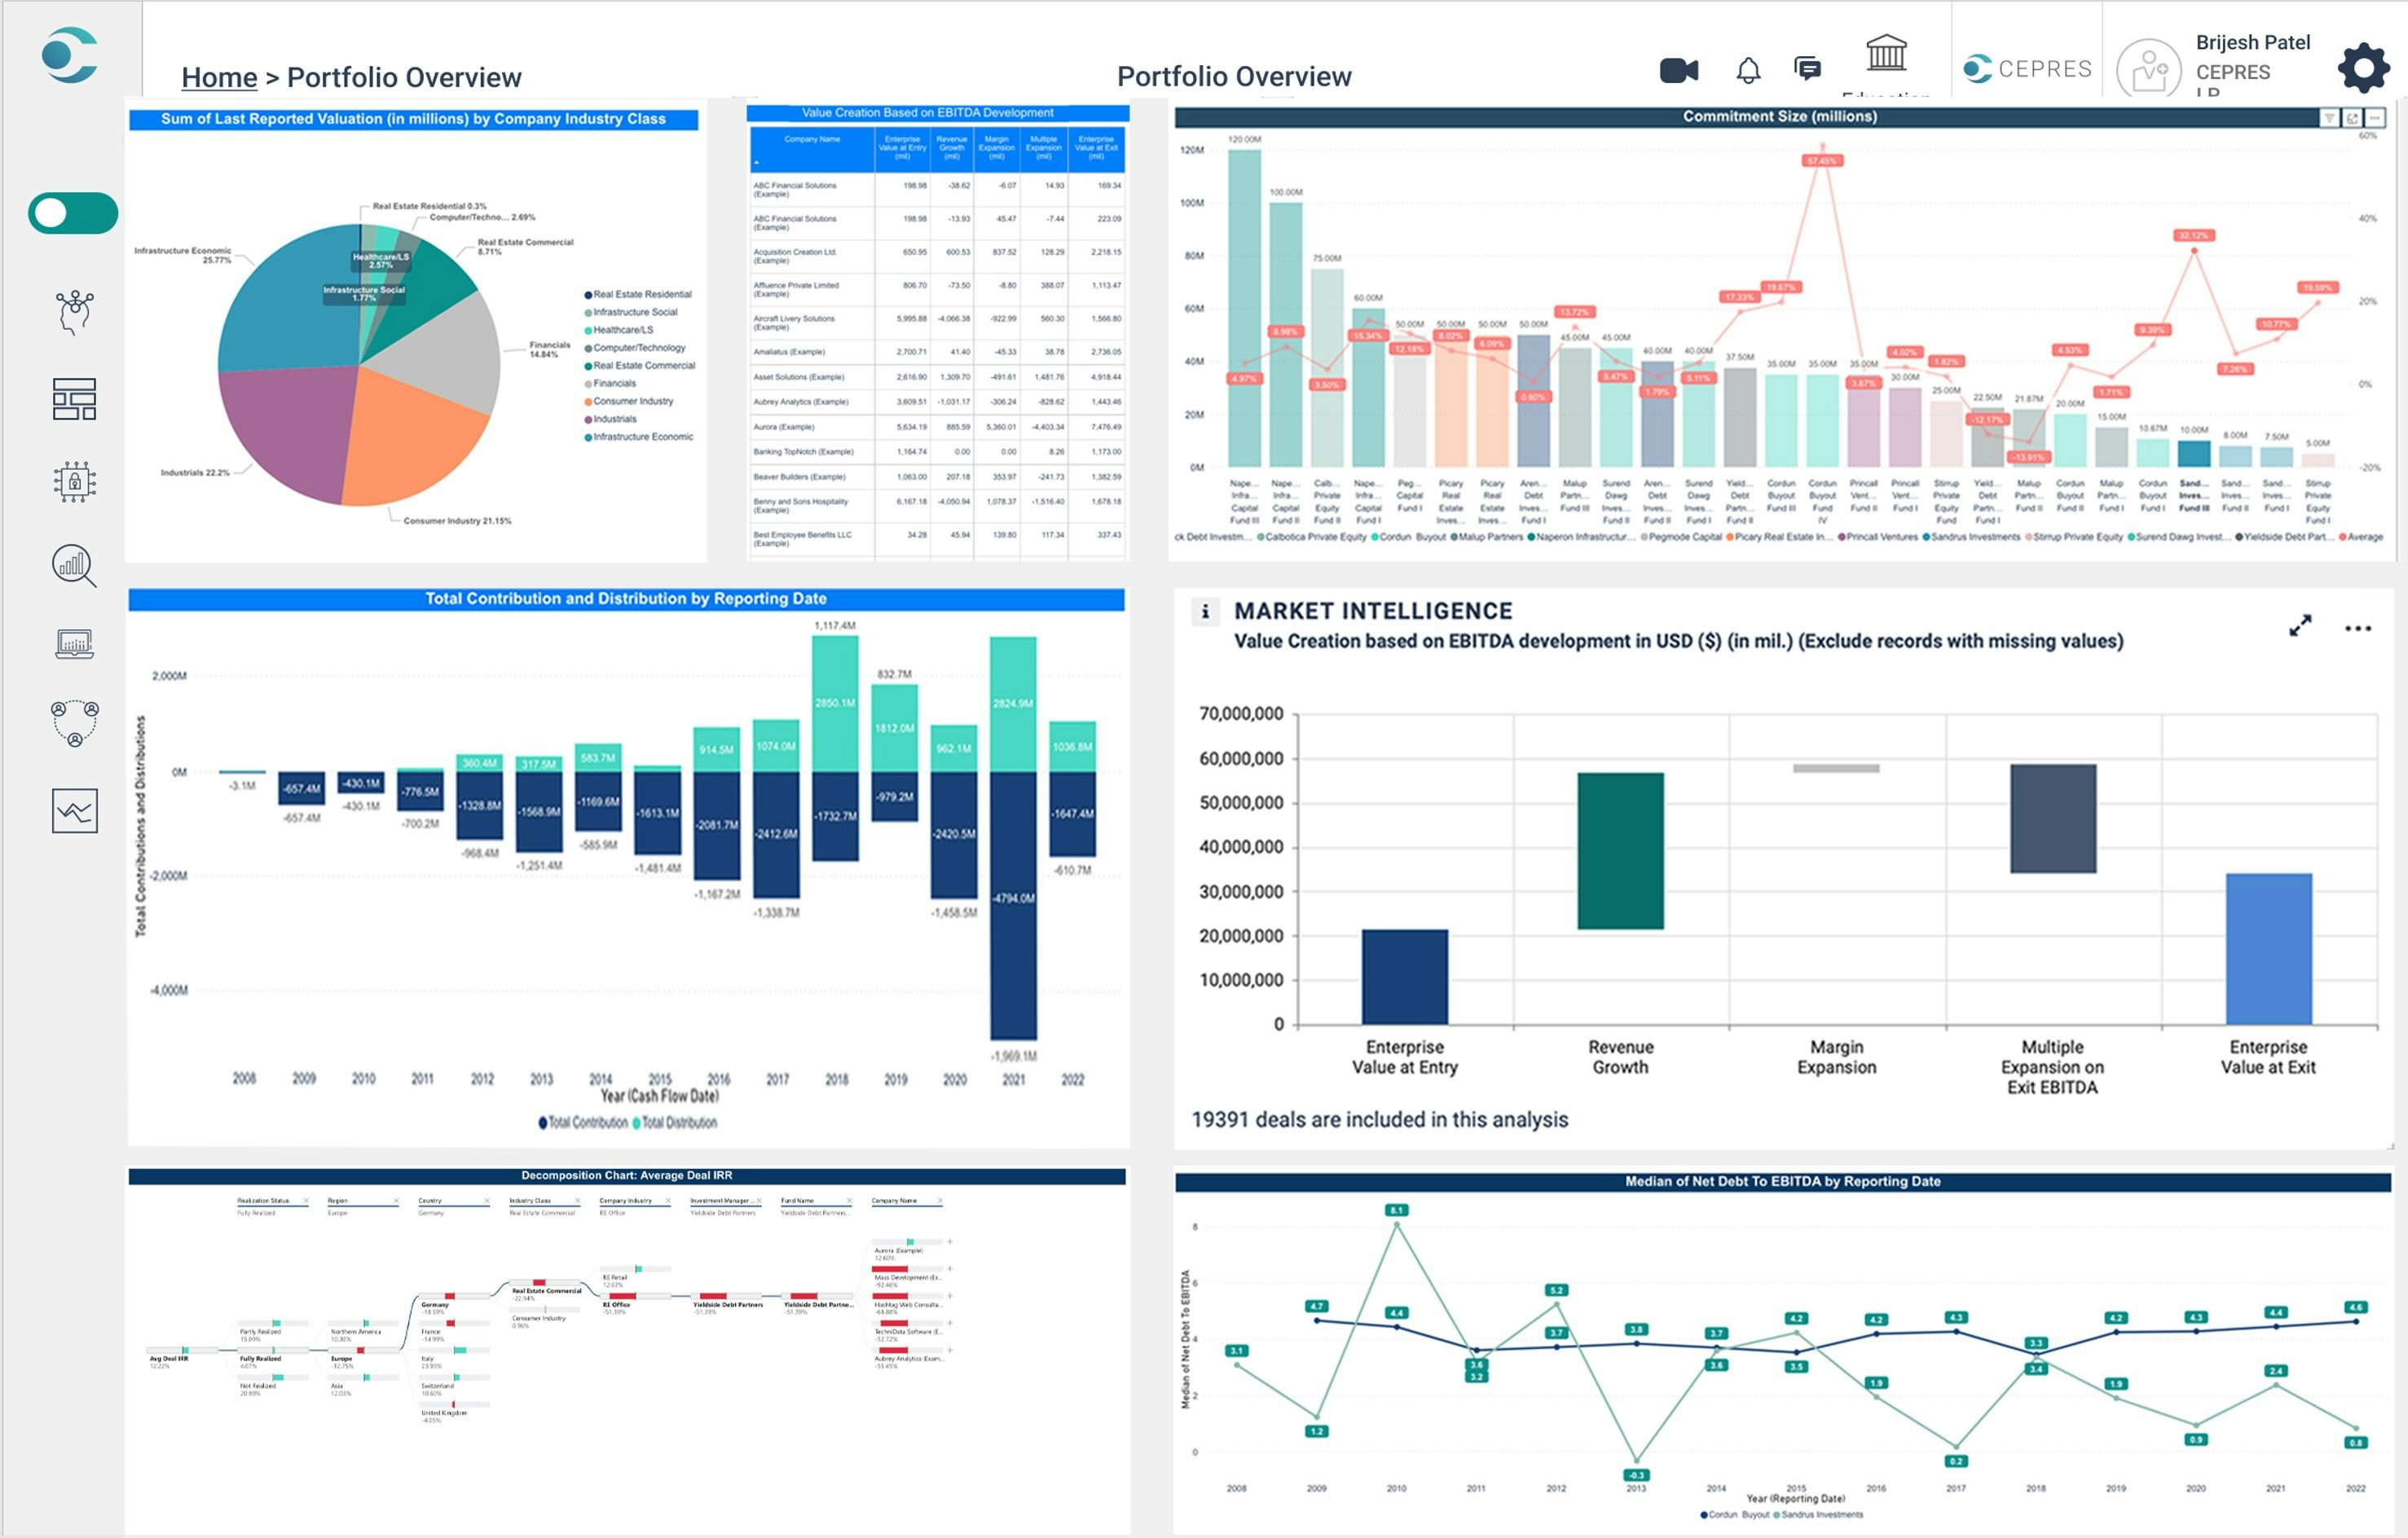Viewport: 2408px width, 1538px height.
Task: Remove the Company Industry level
Action: [x=668, y=1200]
